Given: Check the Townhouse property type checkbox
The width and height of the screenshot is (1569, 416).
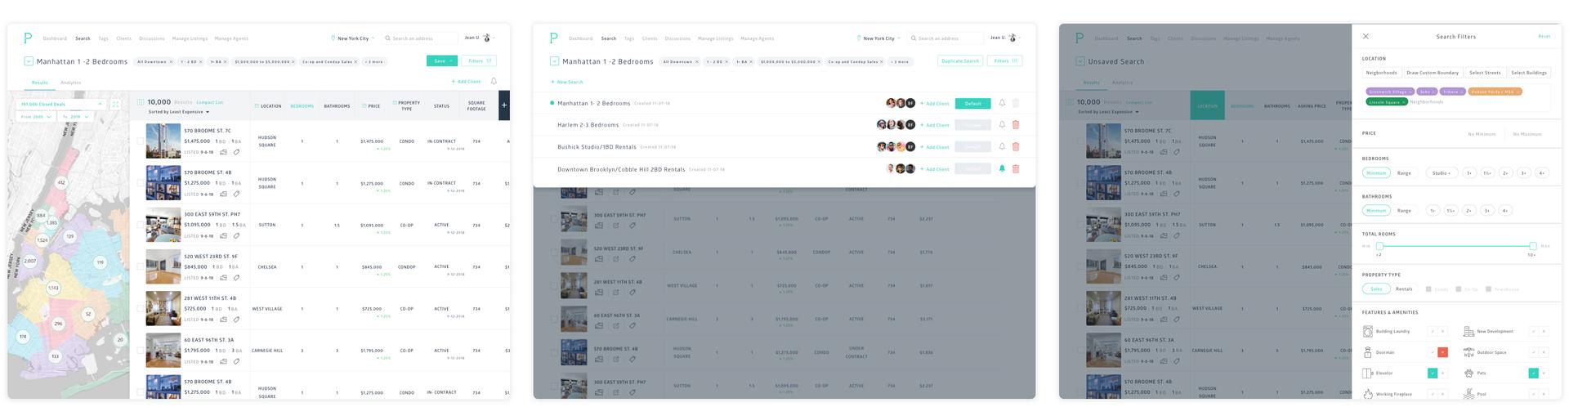Looking at the screenshot, I should [x=1488, y=289].
